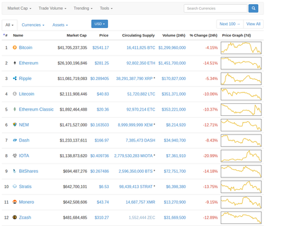Click the Stratis logo icon
The image size is (303, 227).
pyautogui.click(x=15, y=186)
